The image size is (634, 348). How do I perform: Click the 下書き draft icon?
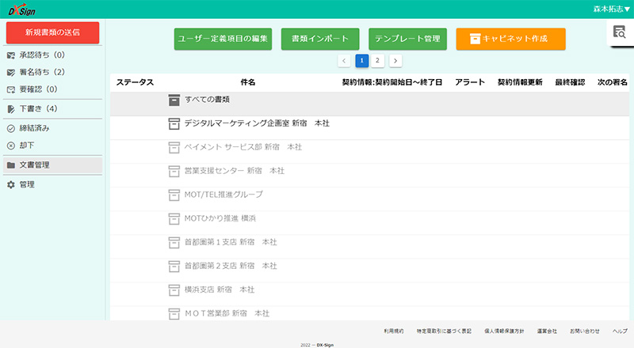tap(11, 109)
